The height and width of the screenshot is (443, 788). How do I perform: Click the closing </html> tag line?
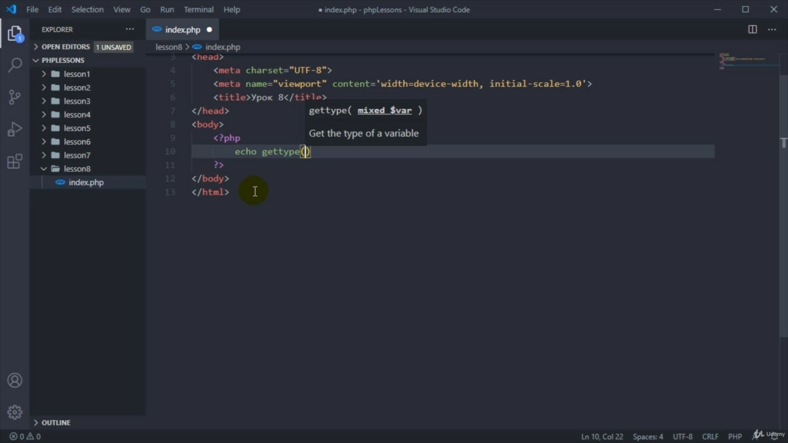coord(210,192)
